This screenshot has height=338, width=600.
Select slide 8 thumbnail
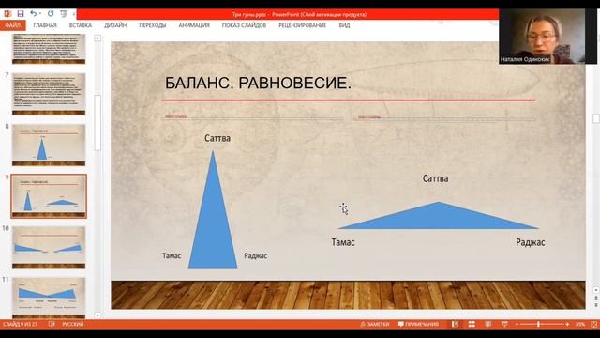click(x=49, y=145)
